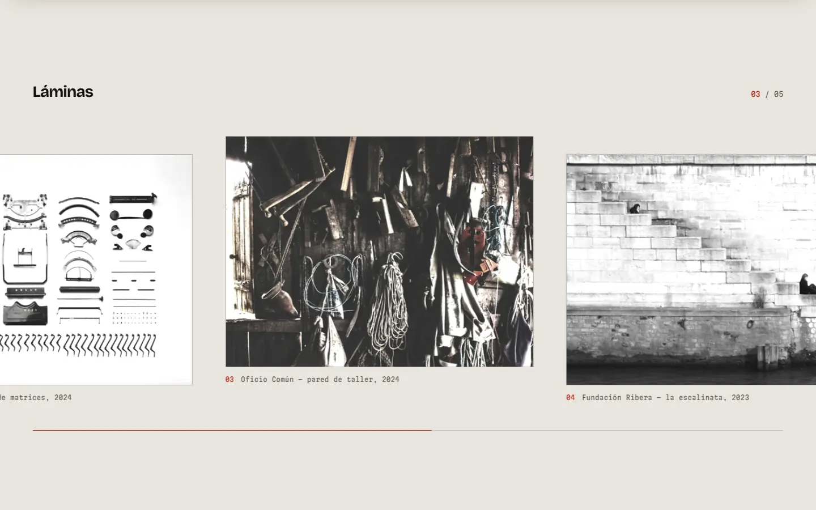Viewport: 816px width, 510px height.
Task: Select caption 'Oficio Común — pared de taller, 2024'
Action: (x=320, y=380)
